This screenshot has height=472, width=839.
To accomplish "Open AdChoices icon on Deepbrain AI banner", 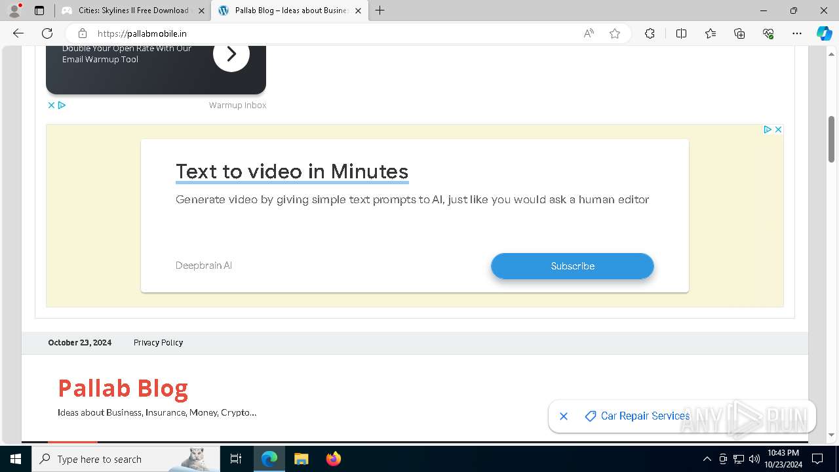I will click(767, 129).
